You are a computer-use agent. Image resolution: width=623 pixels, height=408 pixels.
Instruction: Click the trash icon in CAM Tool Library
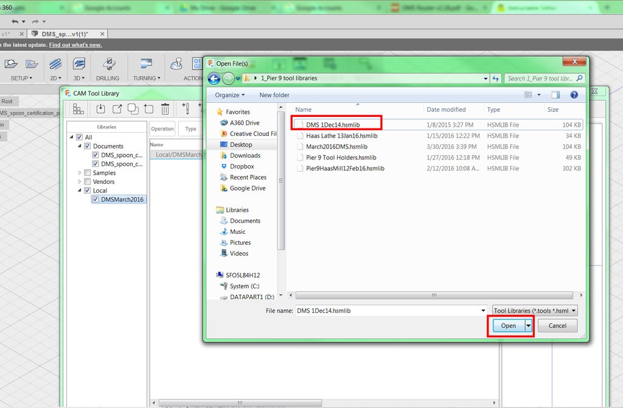[165, 108]
